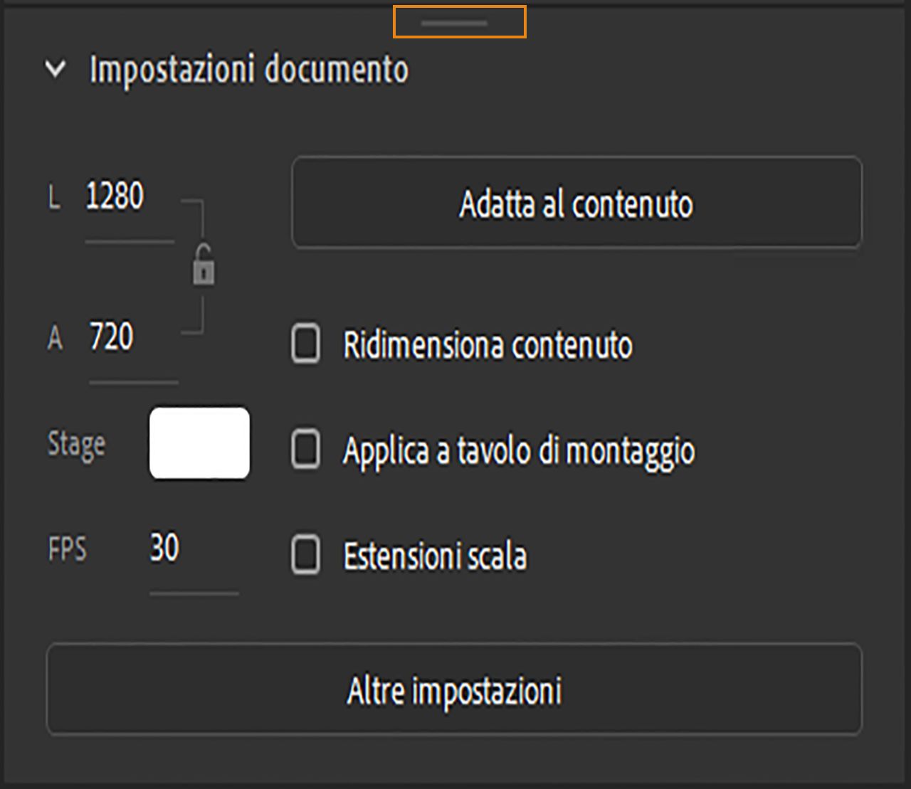
Task: Select the white Stage background swatch
Action: [x=199, y=443]
